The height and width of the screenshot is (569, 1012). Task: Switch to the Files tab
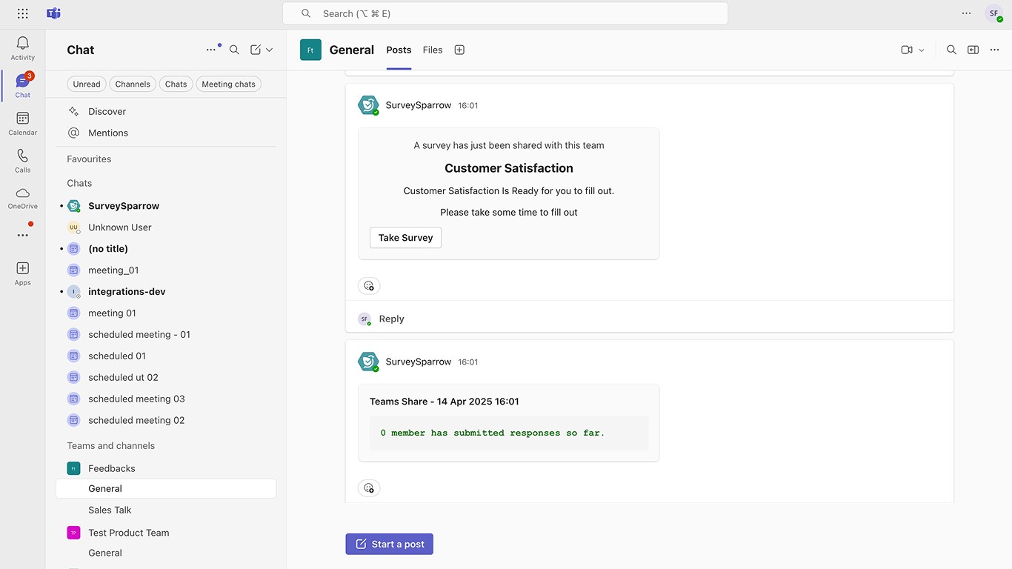click(433, 50)
